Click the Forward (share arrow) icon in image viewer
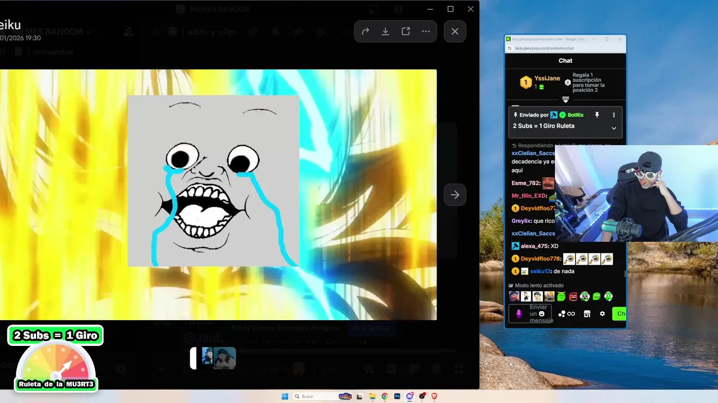 (365, 31)
